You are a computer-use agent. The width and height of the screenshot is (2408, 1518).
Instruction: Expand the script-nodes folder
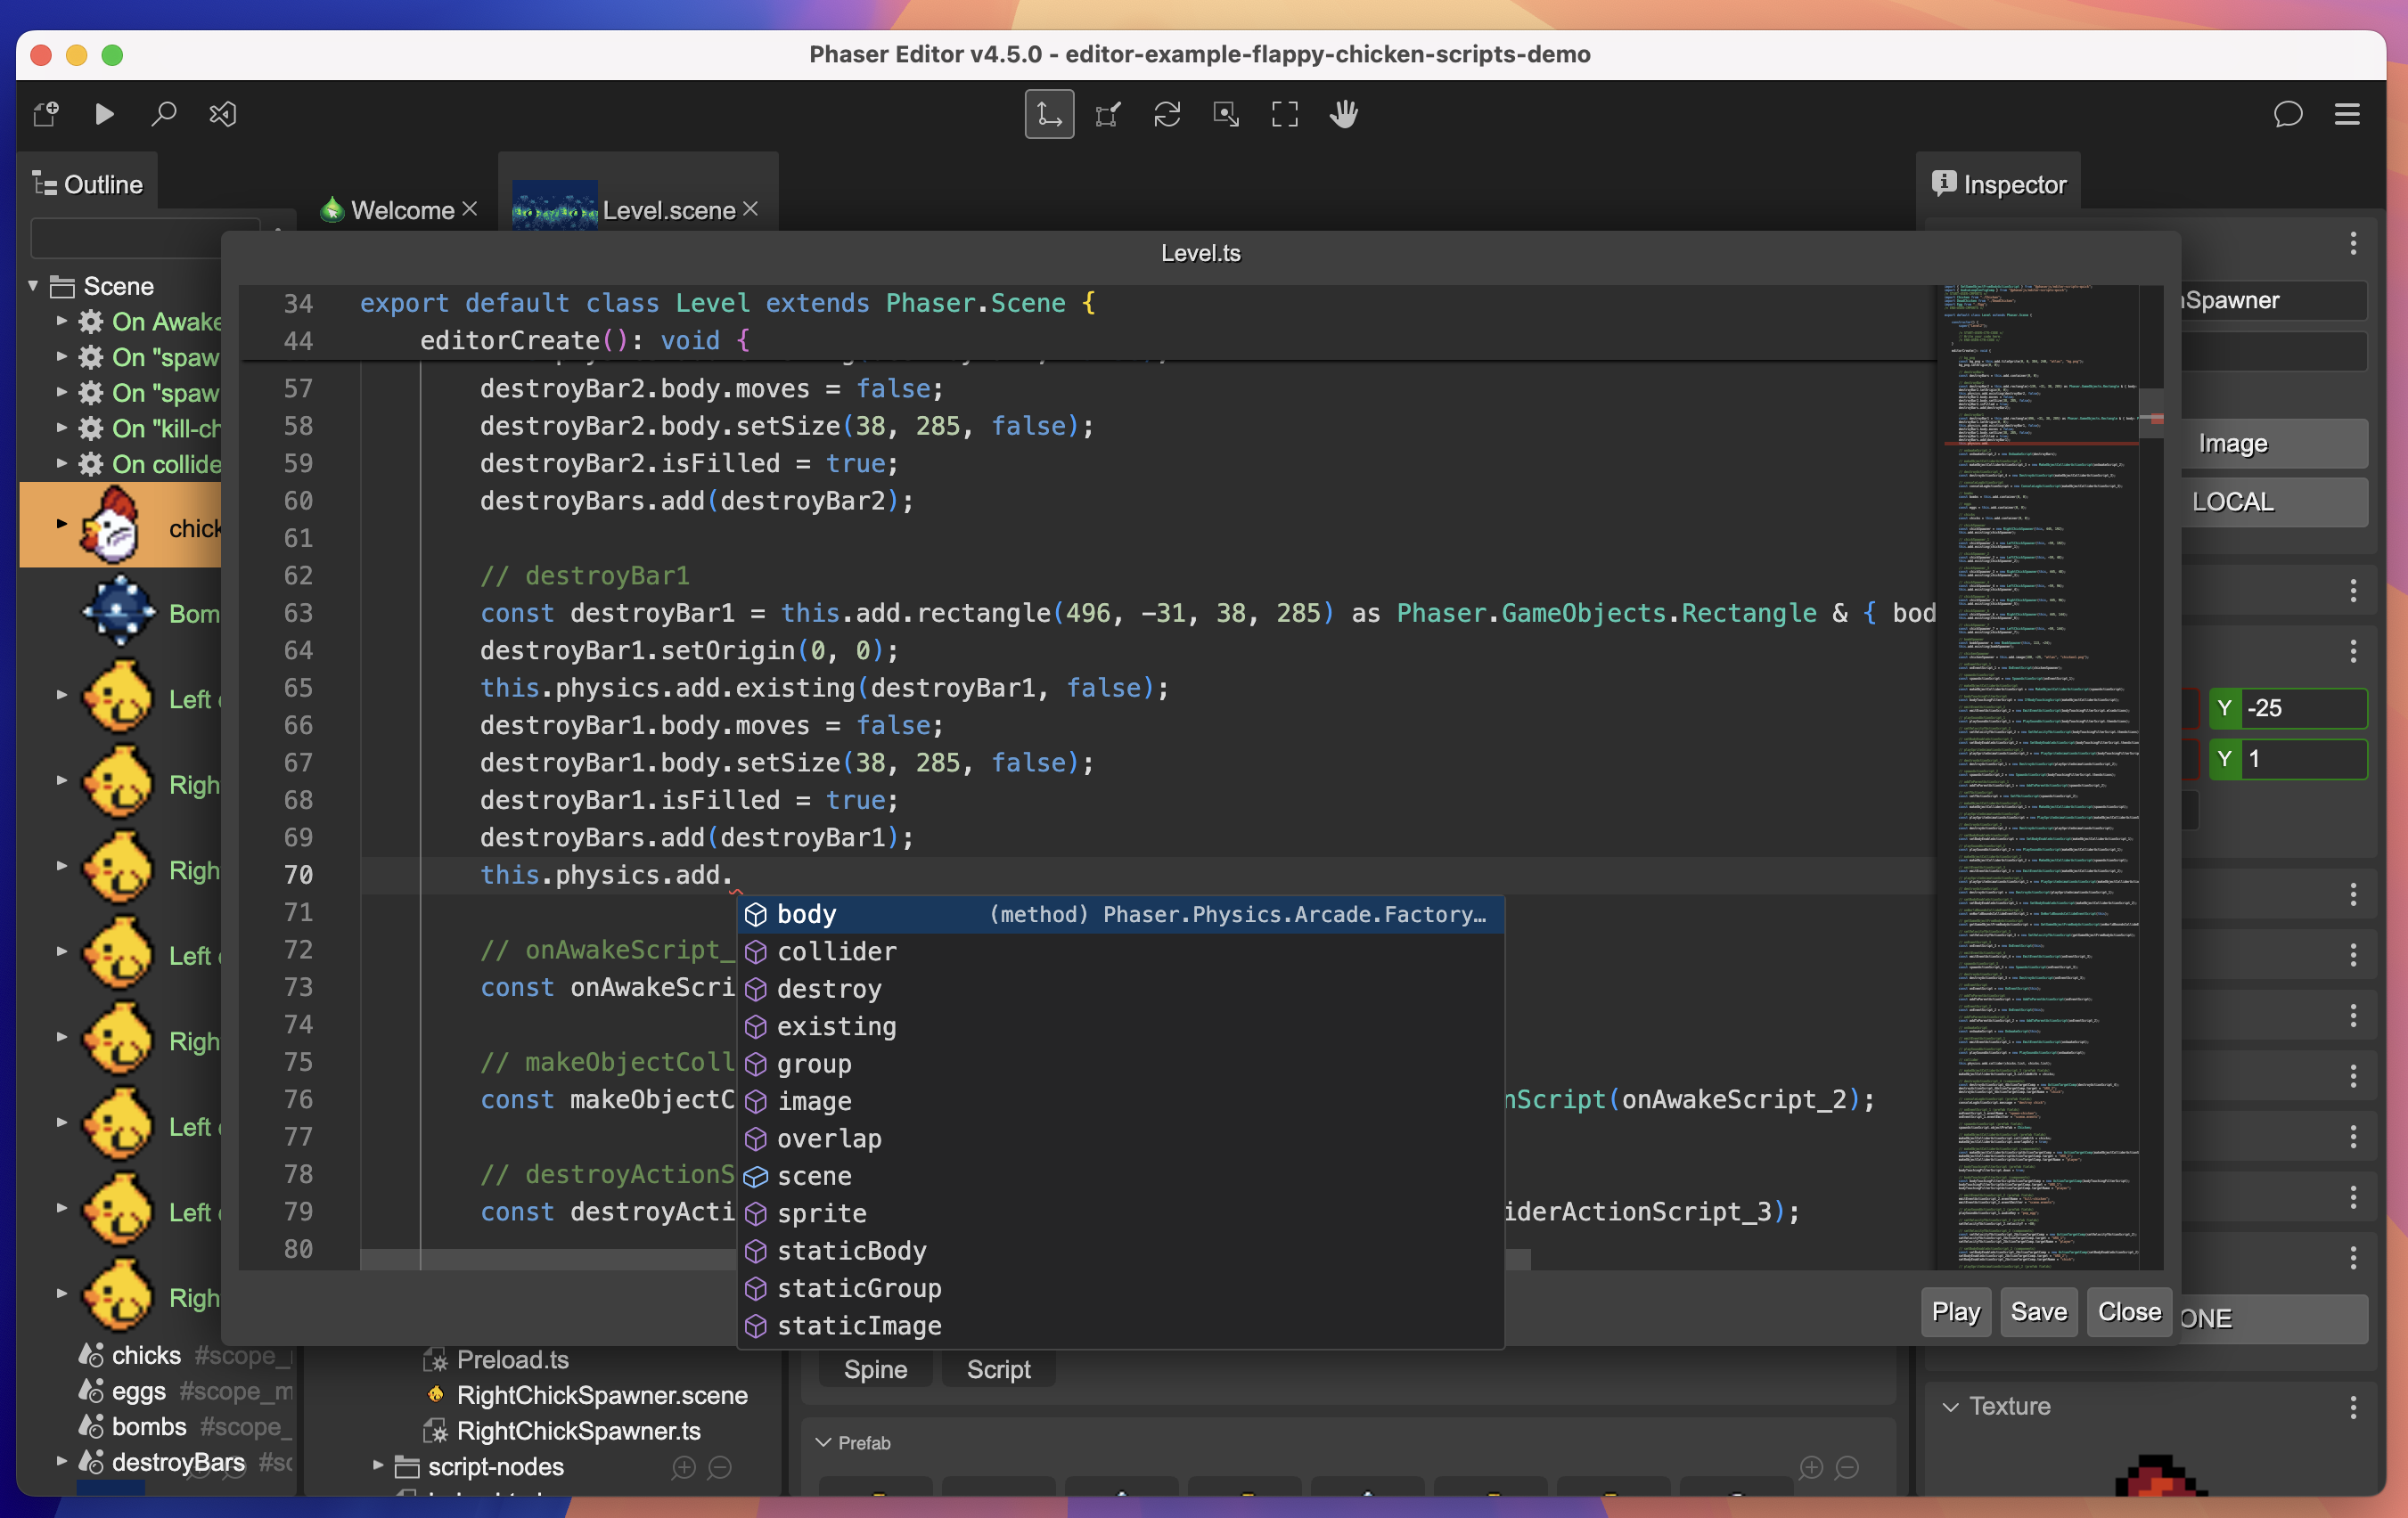point(378,1466)
